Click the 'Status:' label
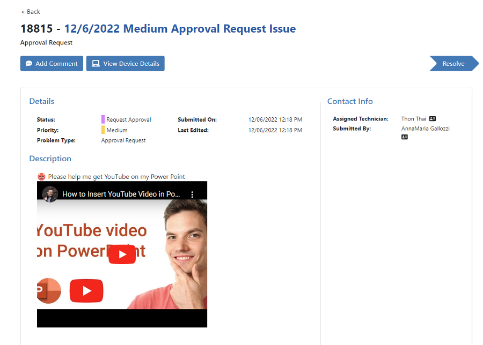The image size is (483, 345). click(46, 119)
